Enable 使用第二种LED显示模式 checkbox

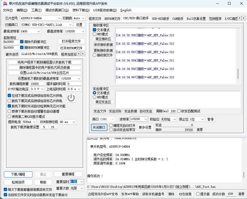coord(9,117)
